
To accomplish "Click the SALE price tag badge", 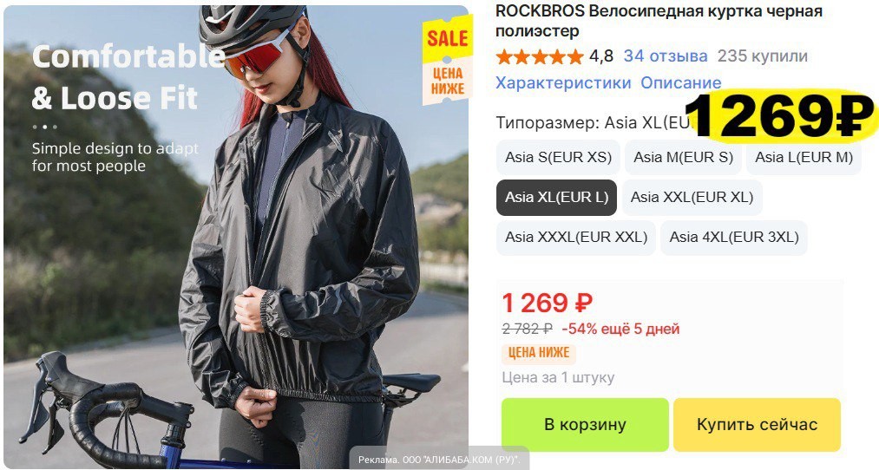I will click(x=448, y=61).
